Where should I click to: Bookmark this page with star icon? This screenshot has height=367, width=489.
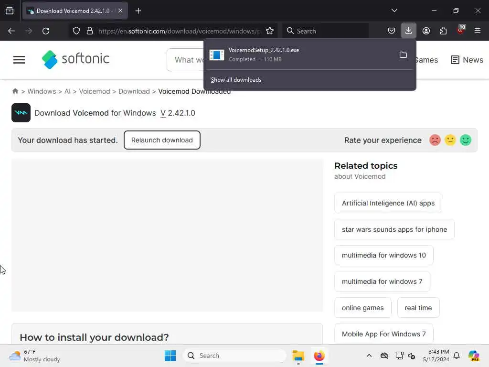[270, 31]
